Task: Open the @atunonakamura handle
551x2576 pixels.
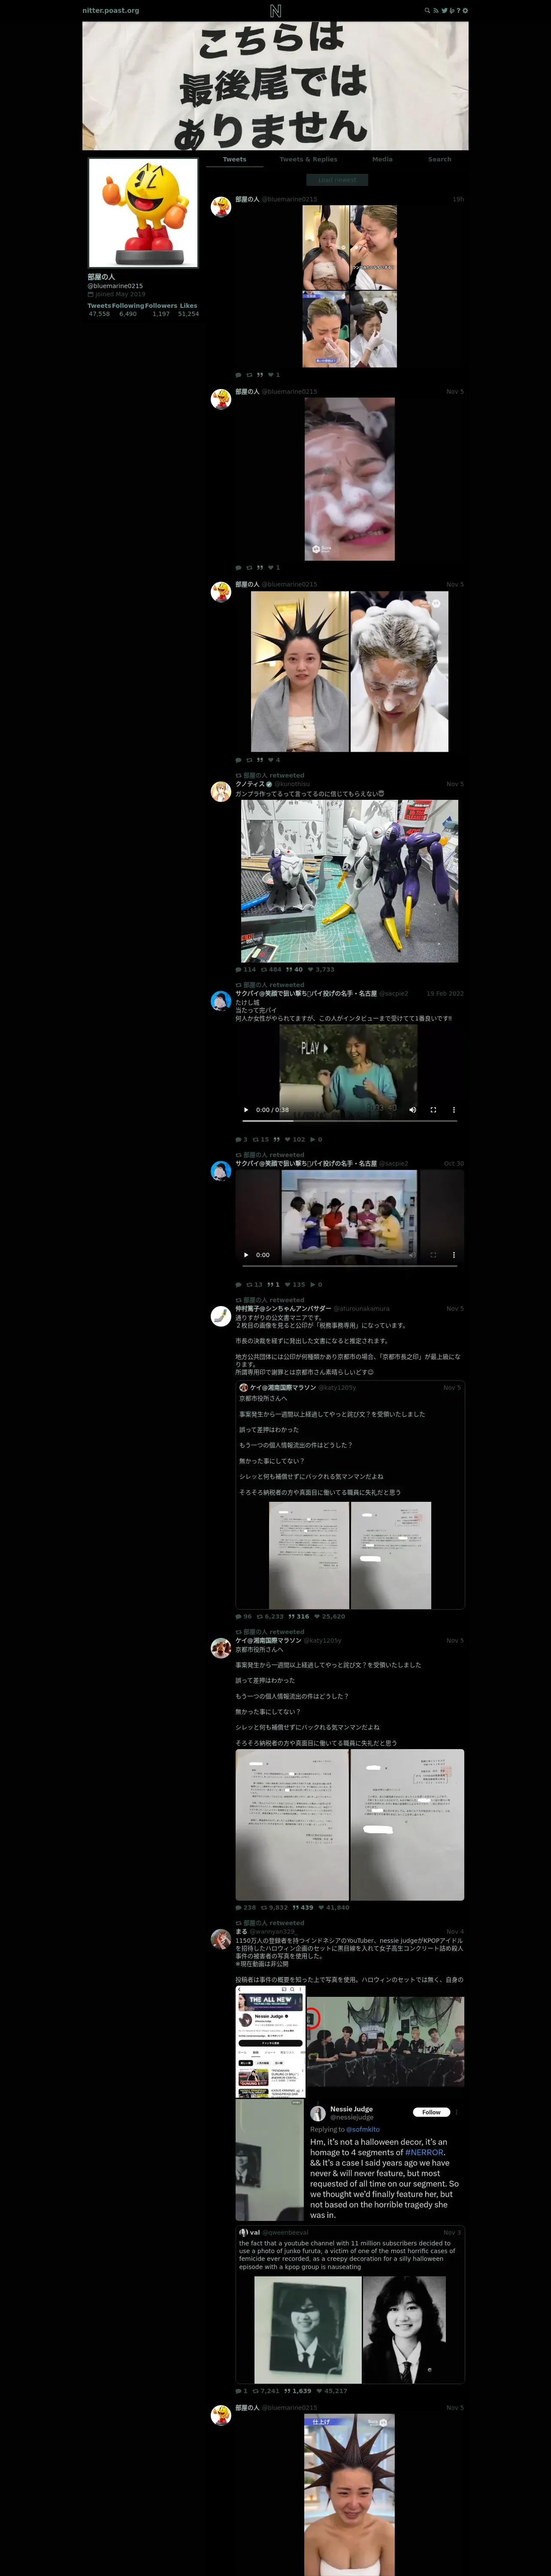Action: point(362,1308)
